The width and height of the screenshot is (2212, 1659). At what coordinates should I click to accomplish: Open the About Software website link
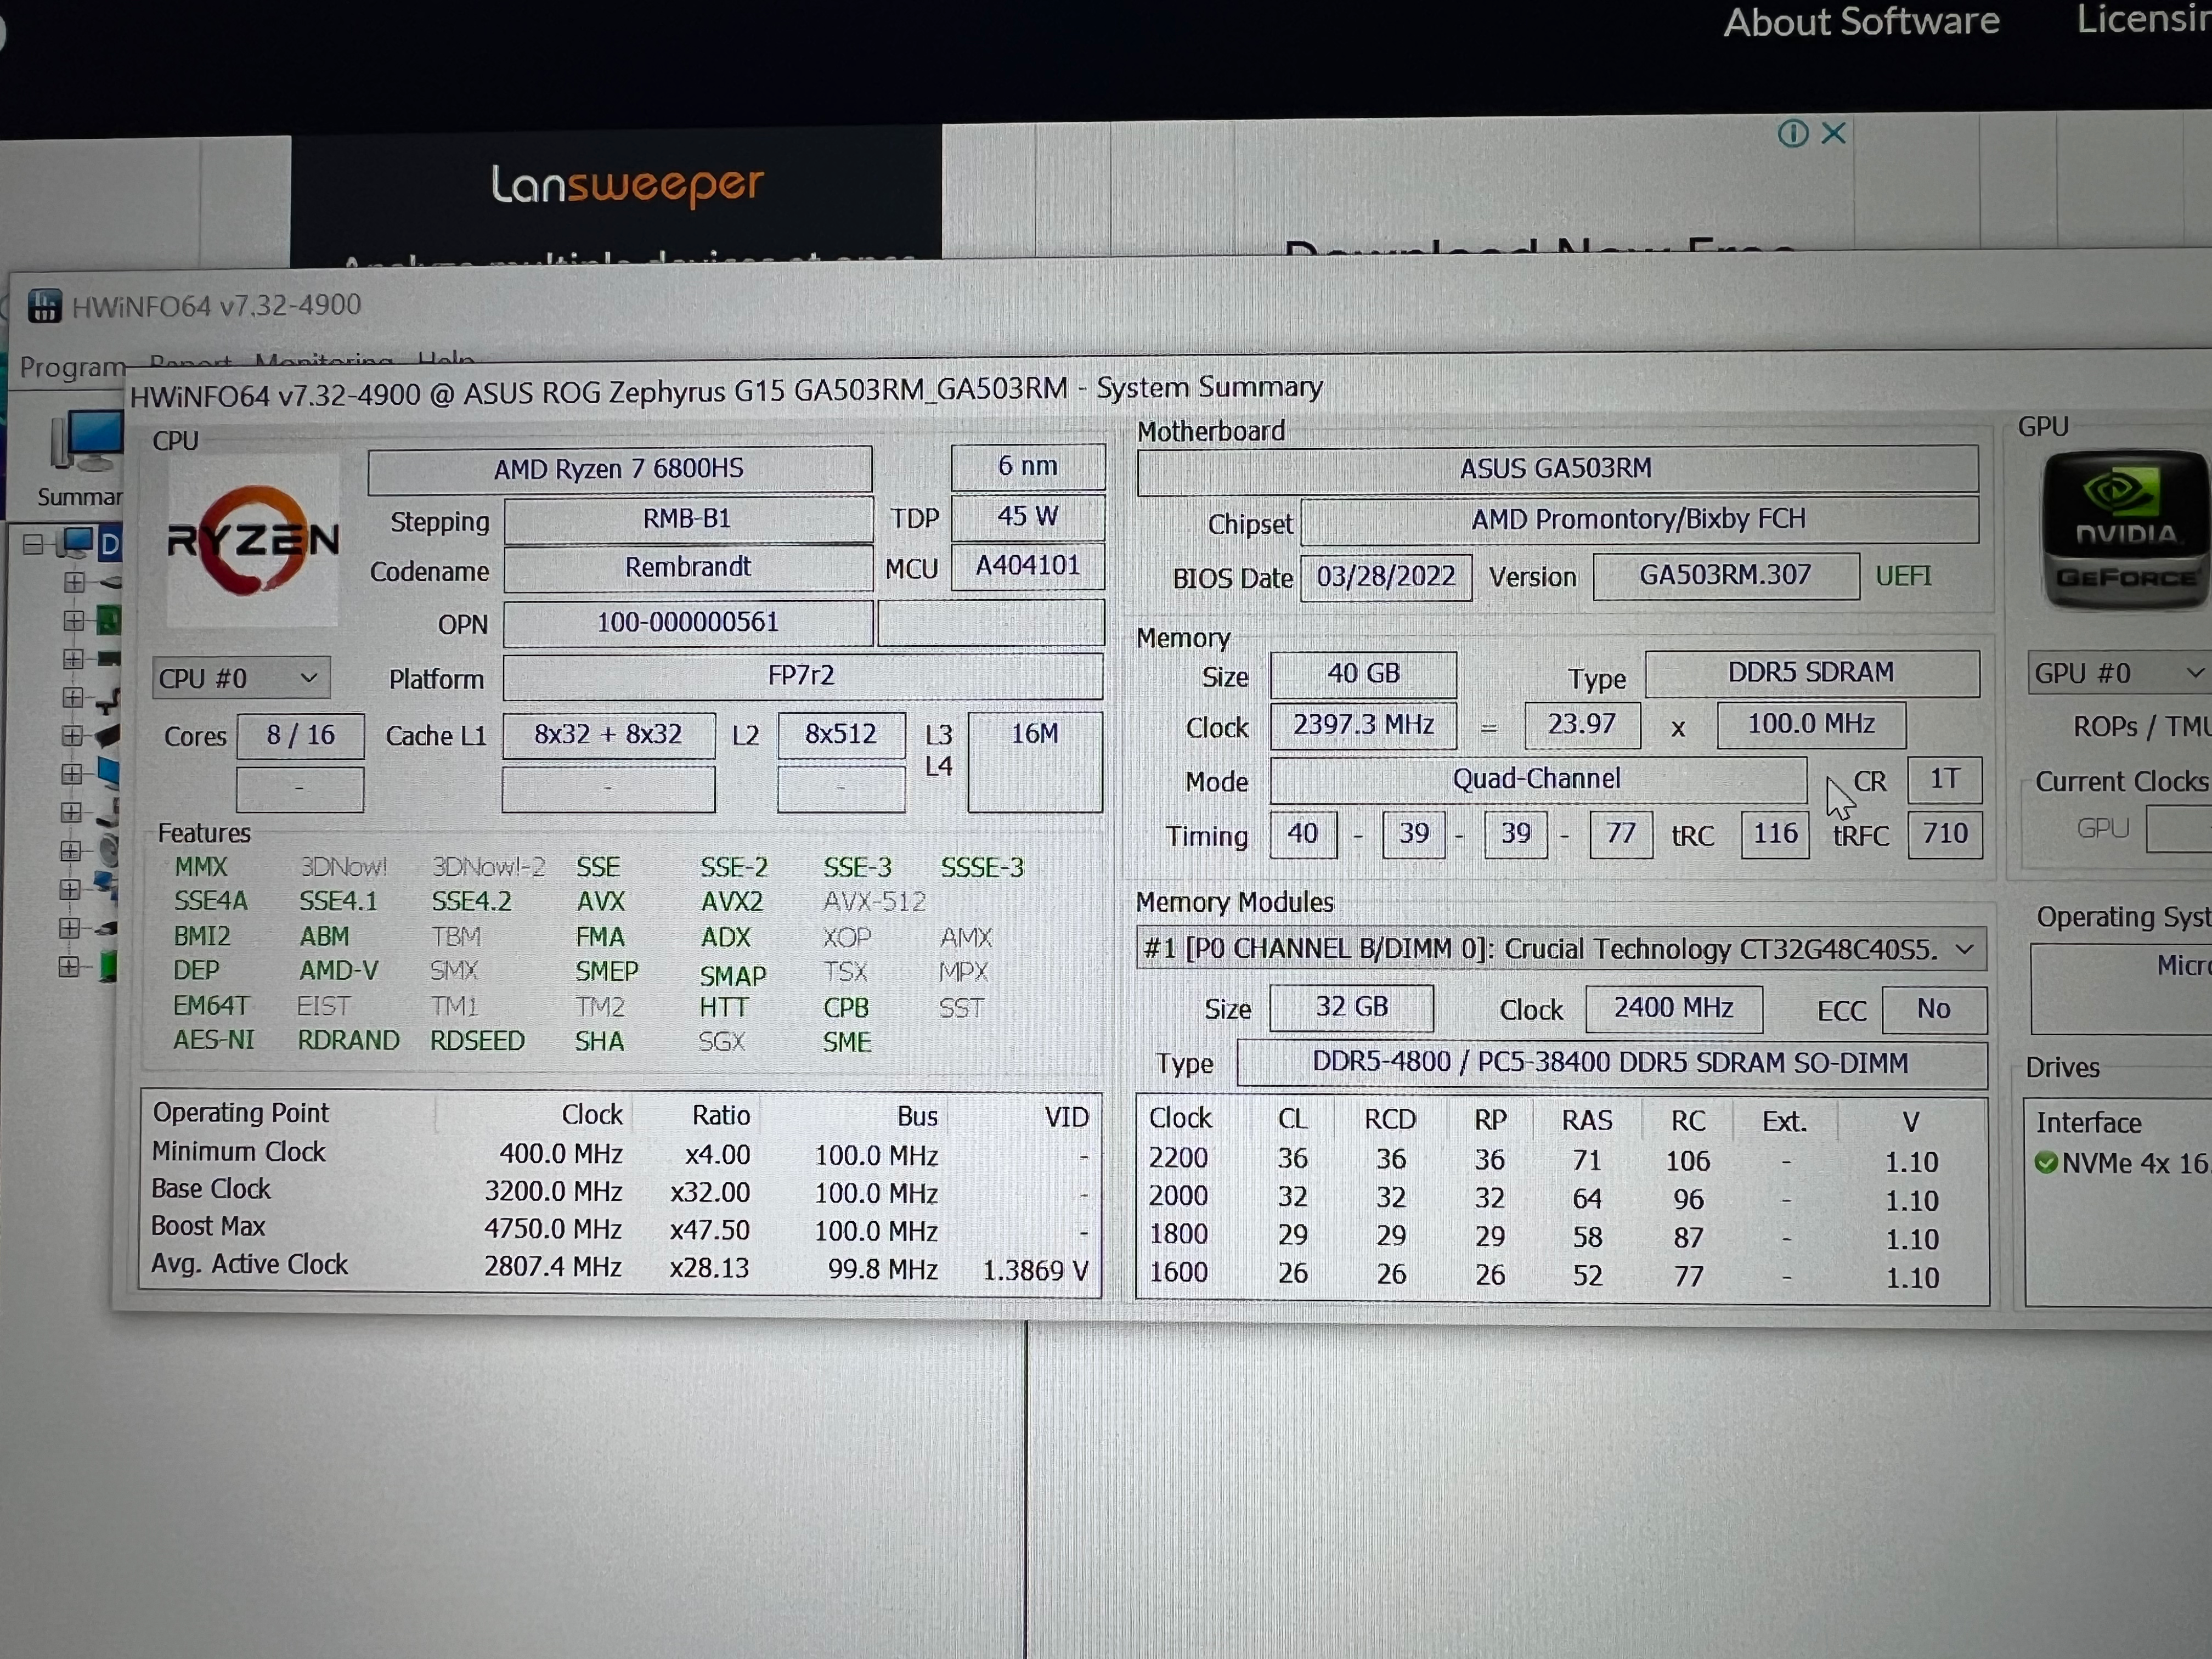coord(1861,22)
